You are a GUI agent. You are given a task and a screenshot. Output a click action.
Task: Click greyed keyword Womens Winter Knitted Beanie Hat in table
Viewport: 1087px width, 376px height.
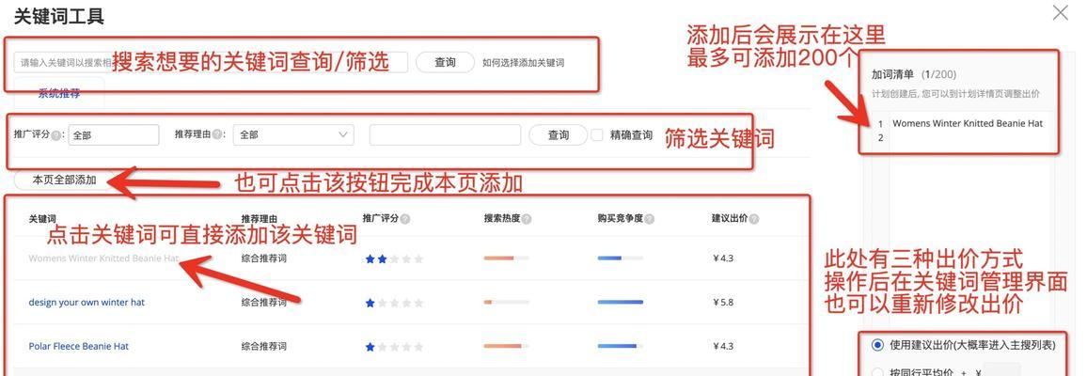103,258
